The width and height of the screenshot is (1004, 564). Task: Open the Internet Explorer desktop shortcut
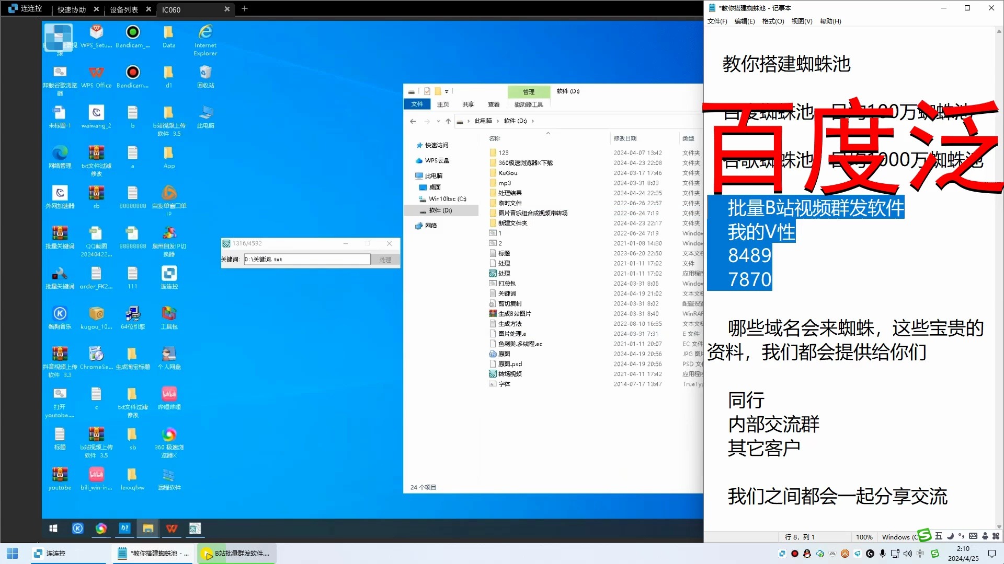point(206,40)
